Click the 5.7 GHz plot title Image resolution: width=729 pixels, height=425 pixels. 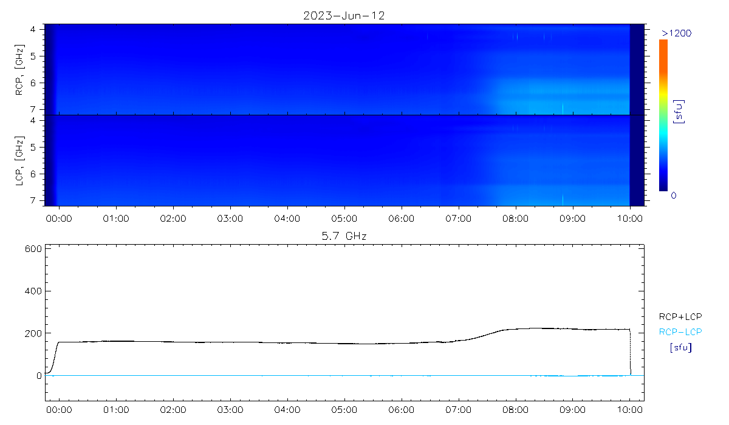pyautogui.click(x=344, y=236)
